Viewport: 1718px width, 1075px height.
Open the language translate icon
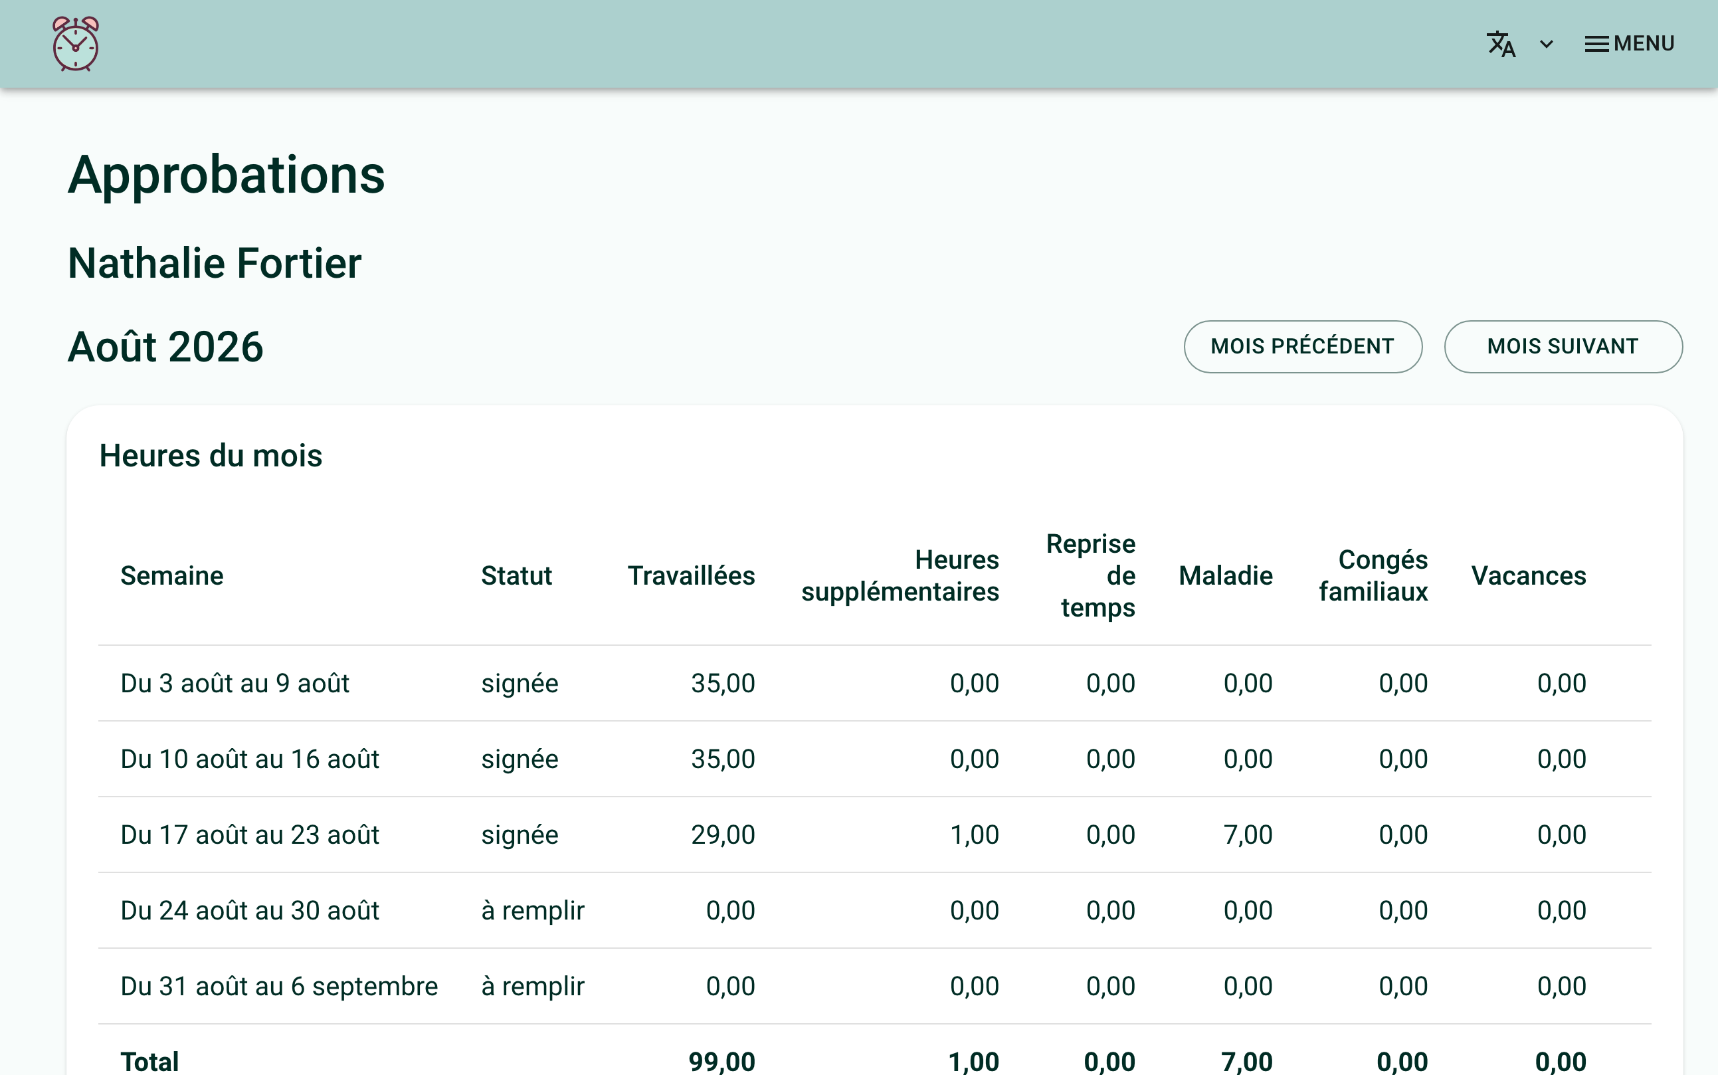click(x=1501, y=44)
